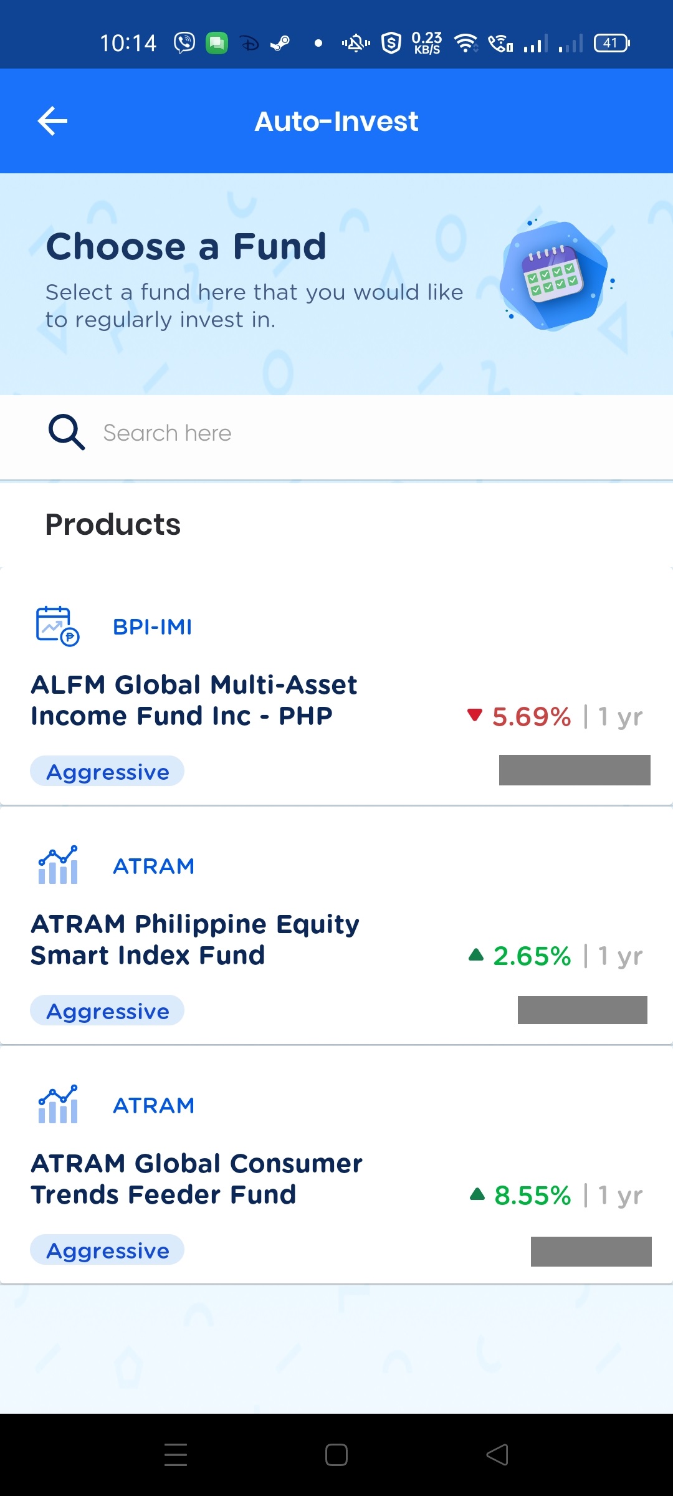The image size is (673, 1496).
Task: Tap the calendar illustration in the banner
Action: coord(553,276)
